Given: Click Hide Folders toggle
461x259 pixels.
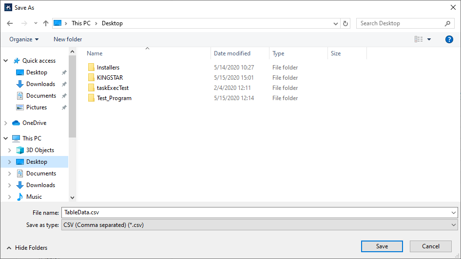Looking at the screenshot, I should 27,248.
